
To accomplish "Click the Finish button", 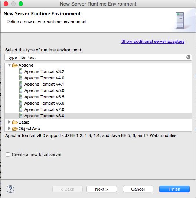I will (174, 189).
